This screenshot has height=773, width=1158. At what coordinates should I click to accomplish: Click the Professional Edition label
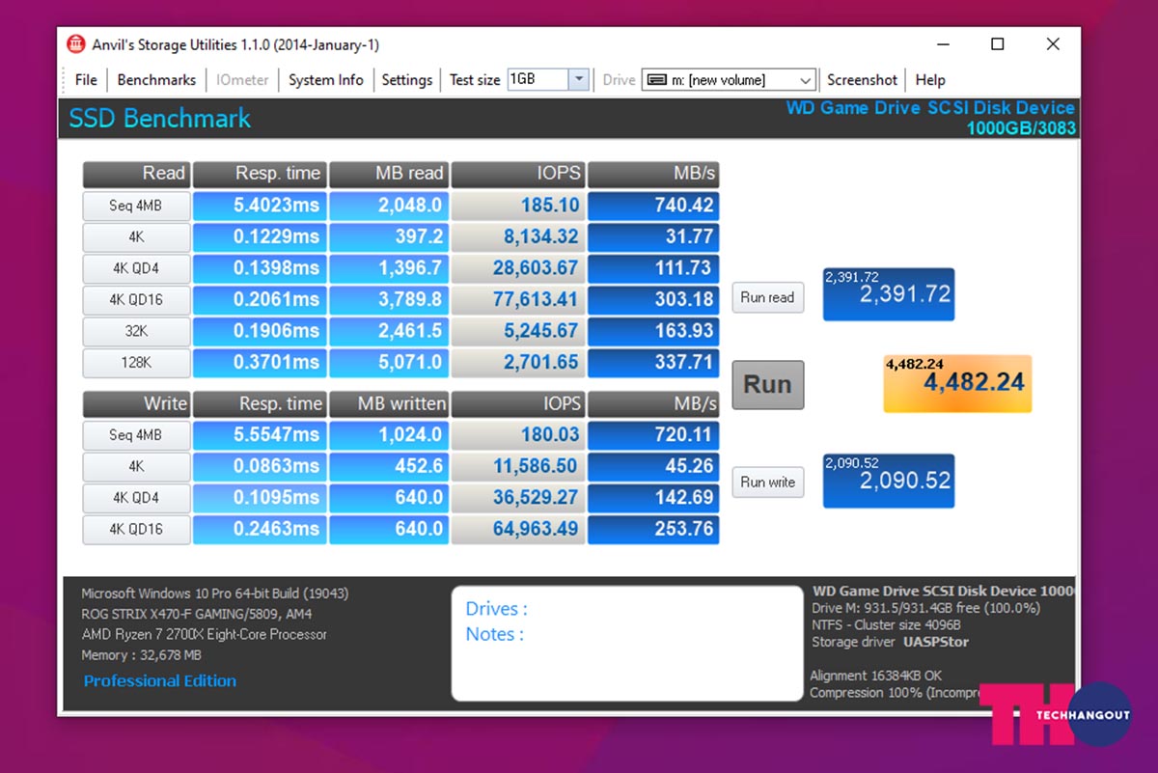point(160,680)
